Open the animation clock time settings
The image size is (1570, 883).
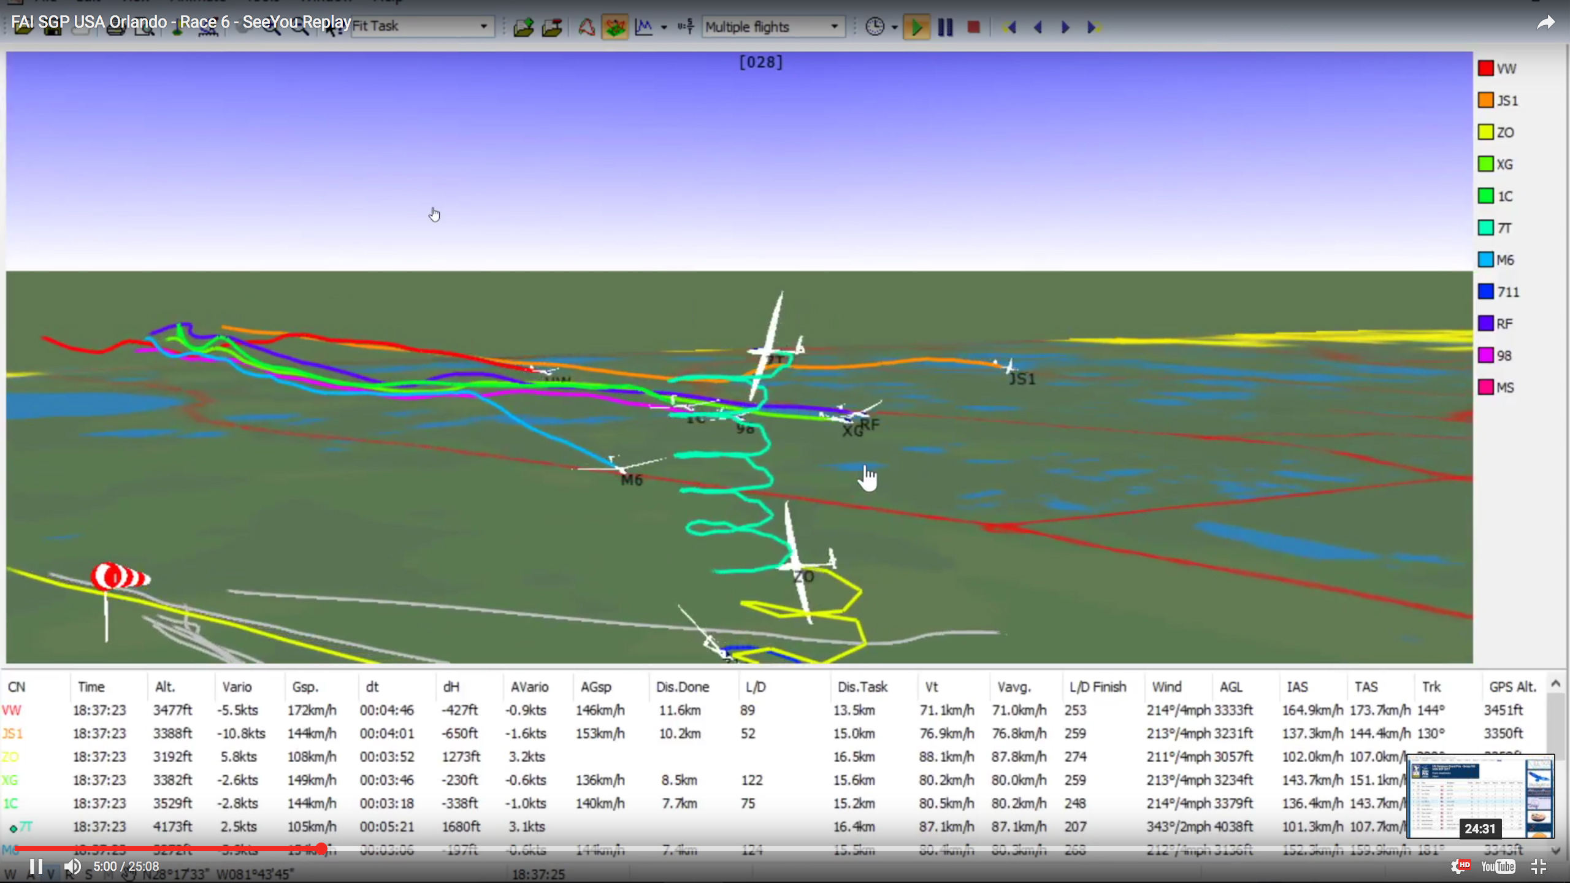[876, 27]
